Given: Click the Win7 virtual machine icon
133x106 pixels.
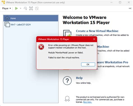Looking at the screenshot, I should coord(7,24).
